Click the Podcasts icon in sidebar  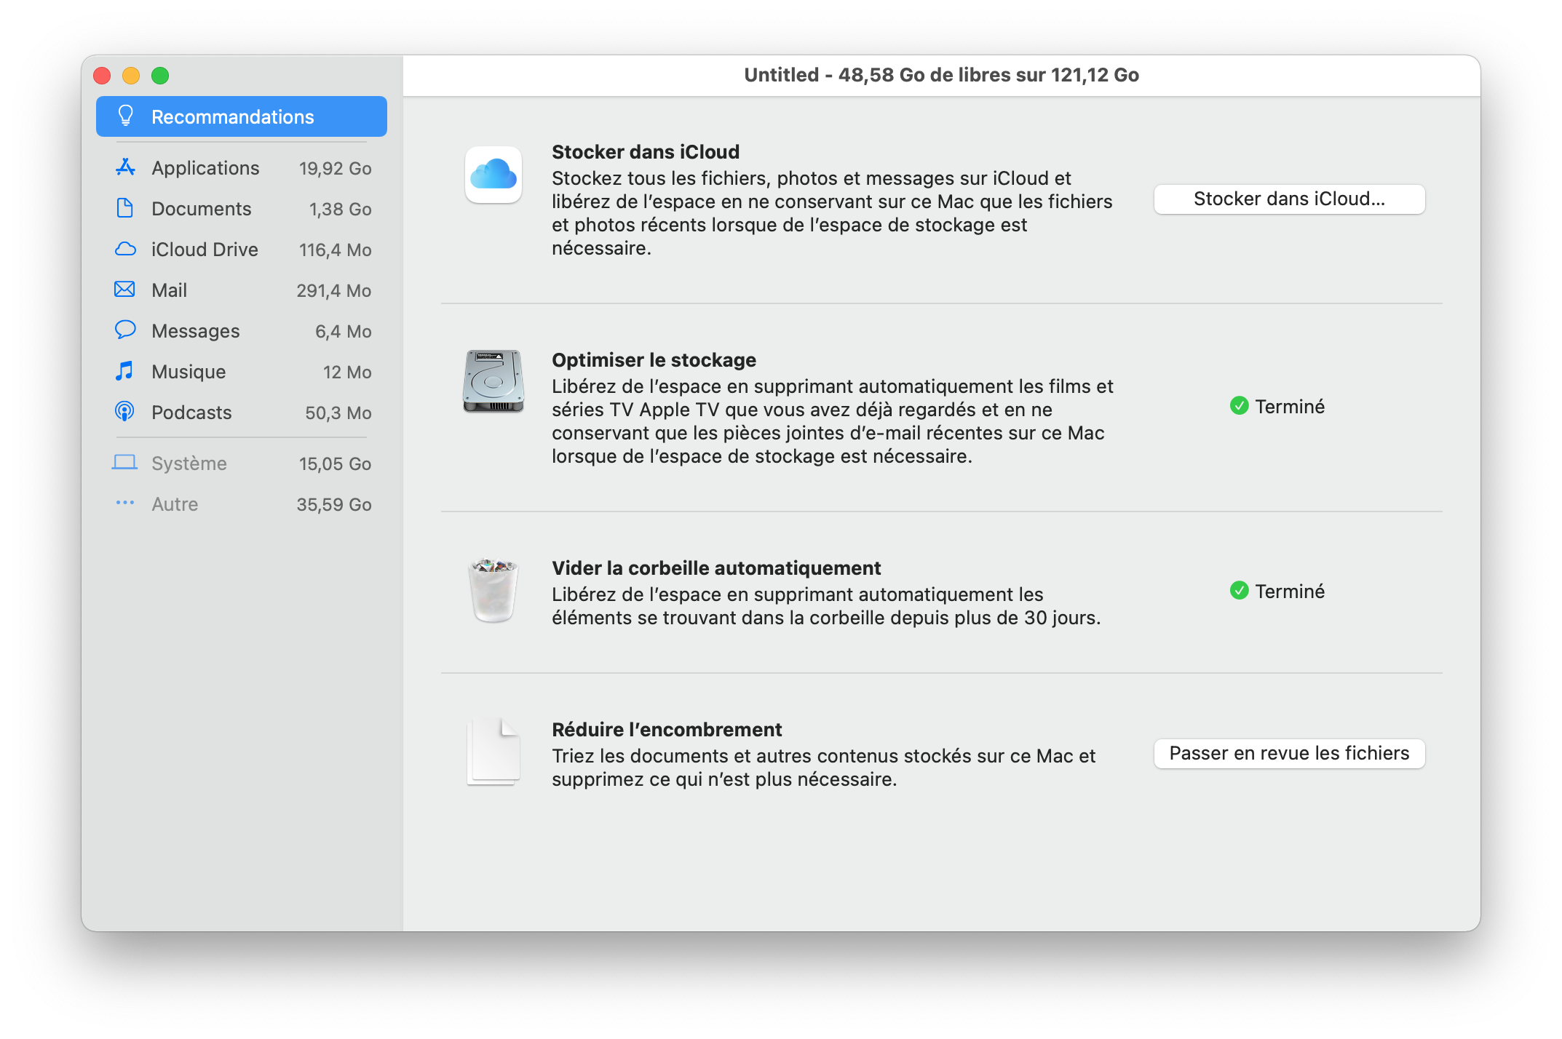click(x=125, y=412)
